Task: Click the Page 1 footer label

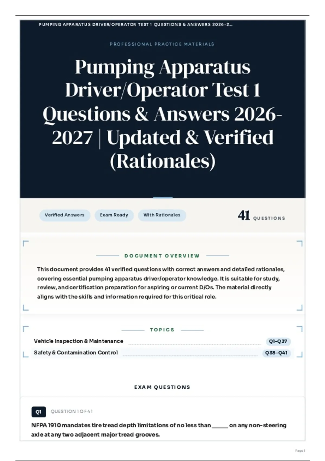Action: (x=300, y=451)
